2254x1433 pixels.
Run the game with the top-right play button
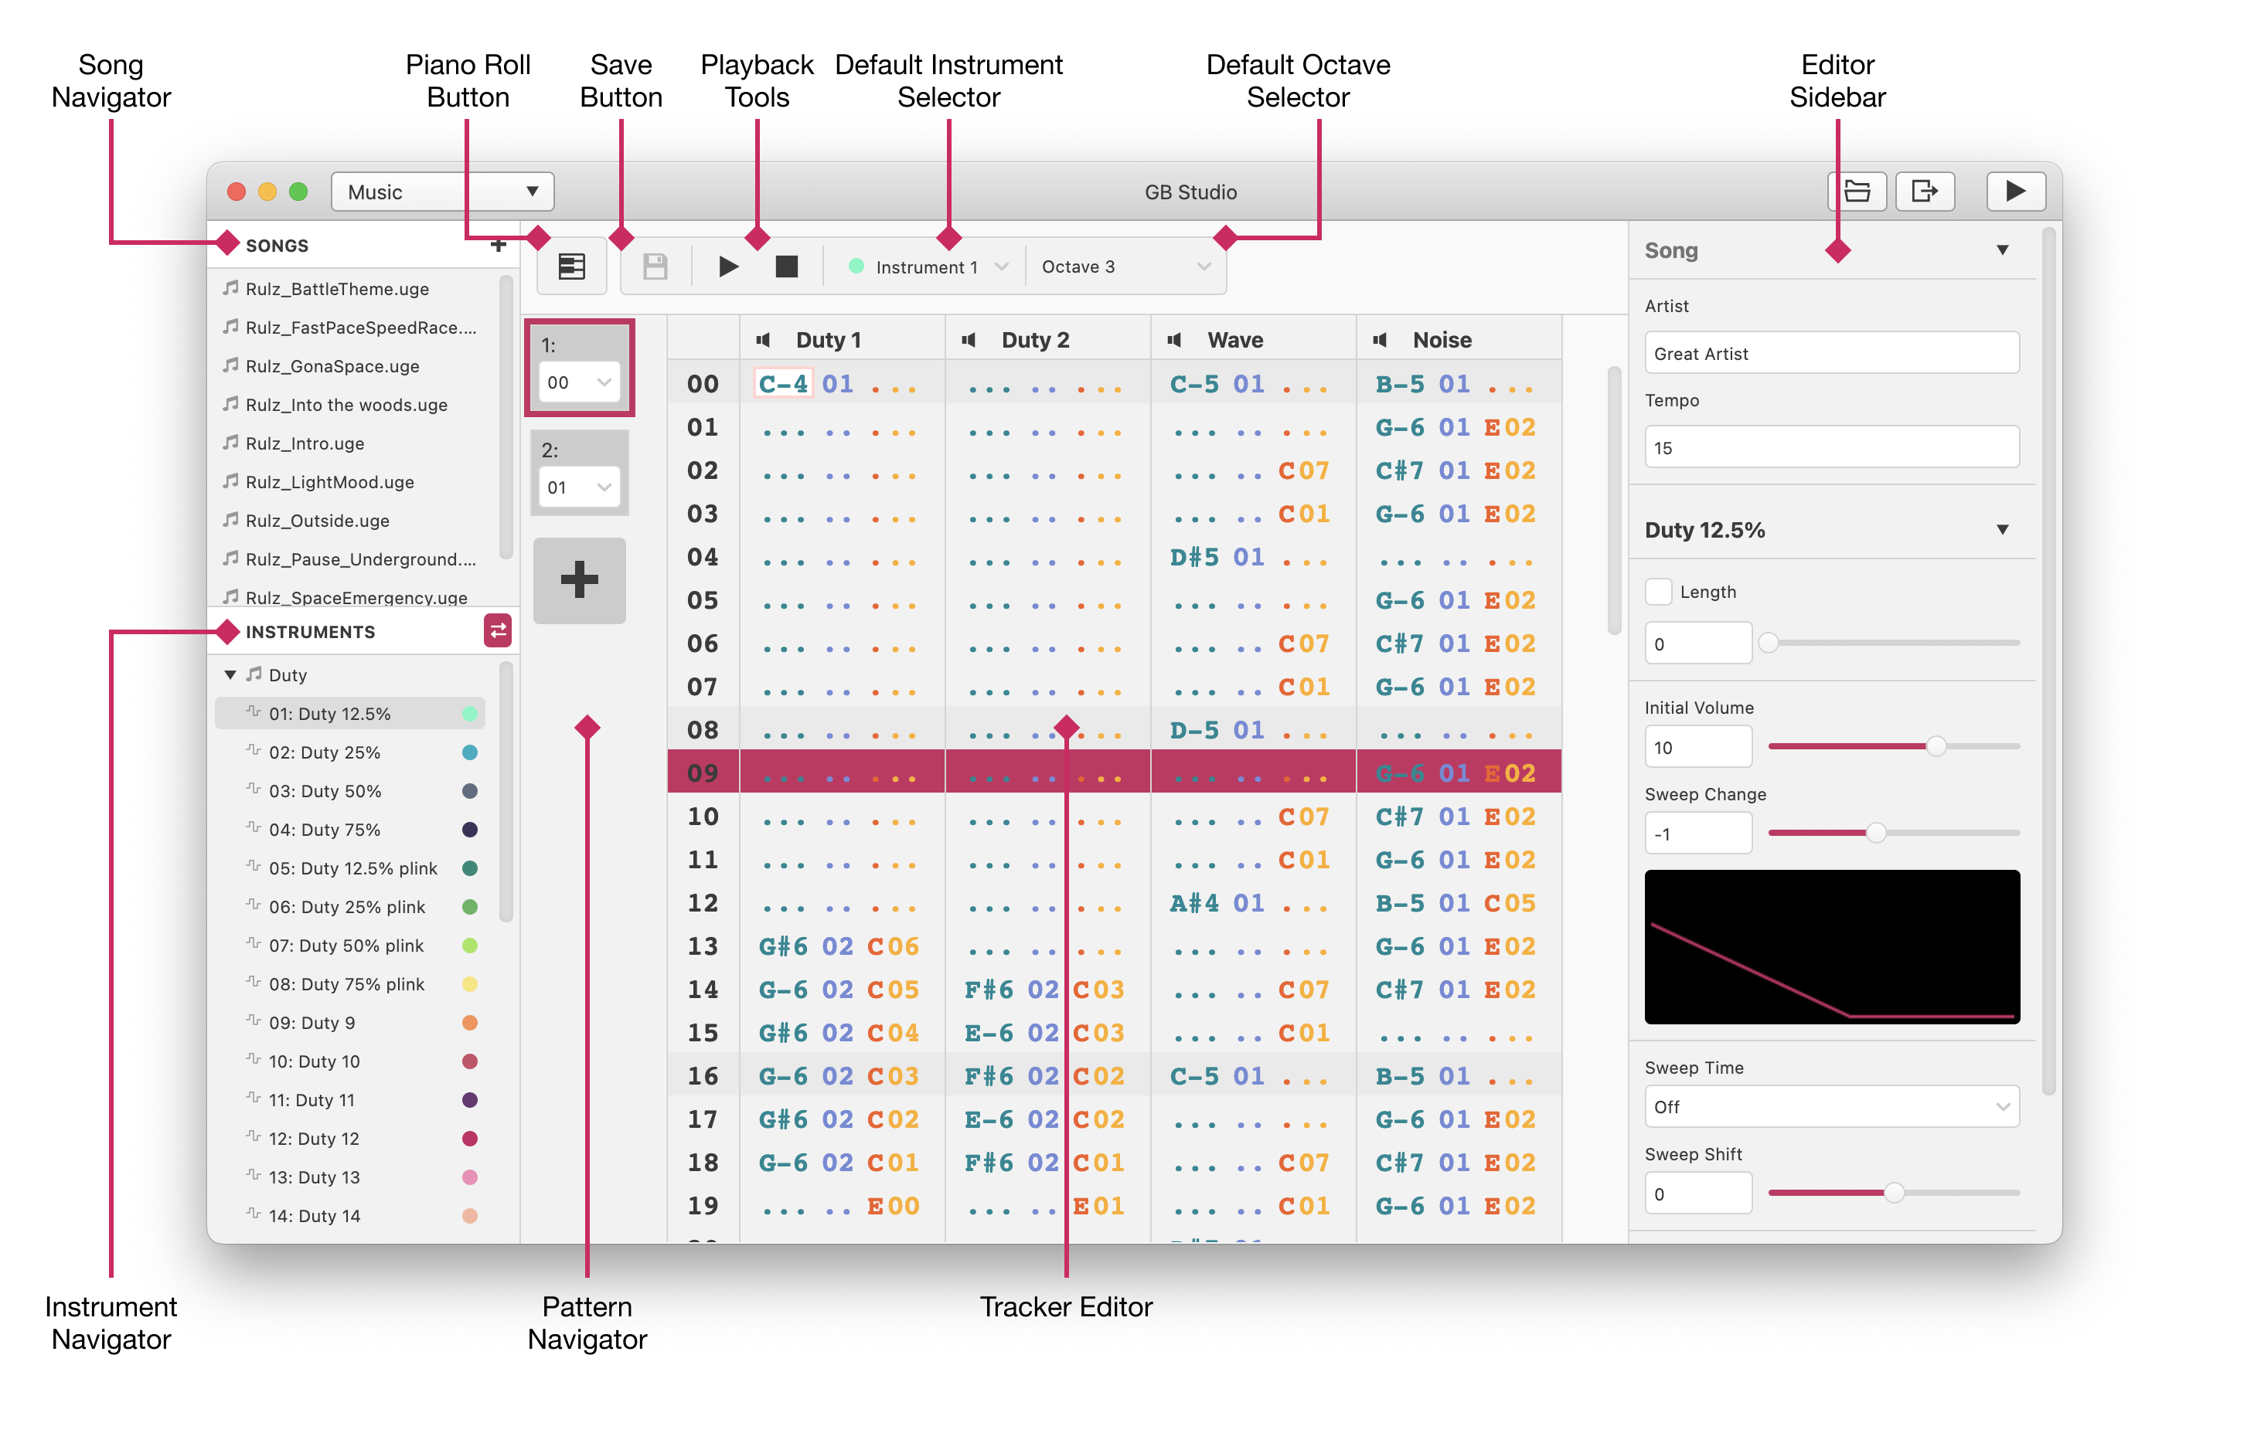click(x=2015, y=192)
